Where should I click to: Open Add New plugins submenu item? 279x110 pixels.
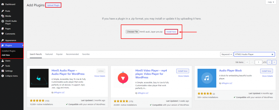pos(6,55)
